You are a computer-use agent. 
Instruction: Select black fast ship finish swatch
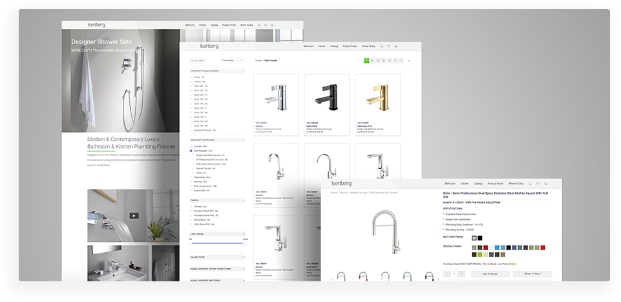tap(480, 238)
